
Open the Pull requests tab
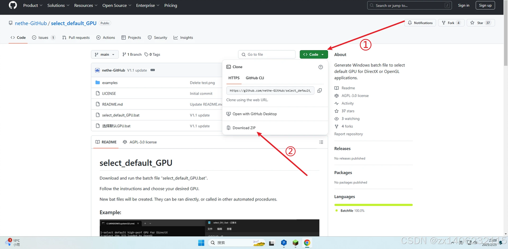(76, 37)
